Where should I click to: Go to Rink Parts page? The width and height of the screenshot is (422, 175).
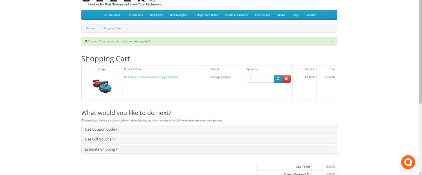pos(156,15)
